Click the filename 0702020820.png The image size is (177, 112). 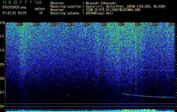(x=14, y=8)
